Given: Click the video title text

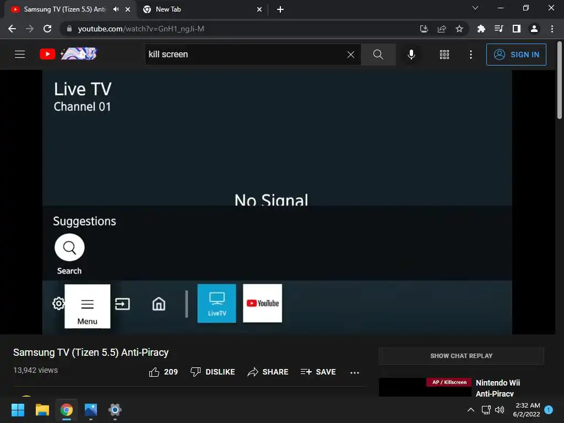Looking at the screenshot, I should (x=91, y=352).
